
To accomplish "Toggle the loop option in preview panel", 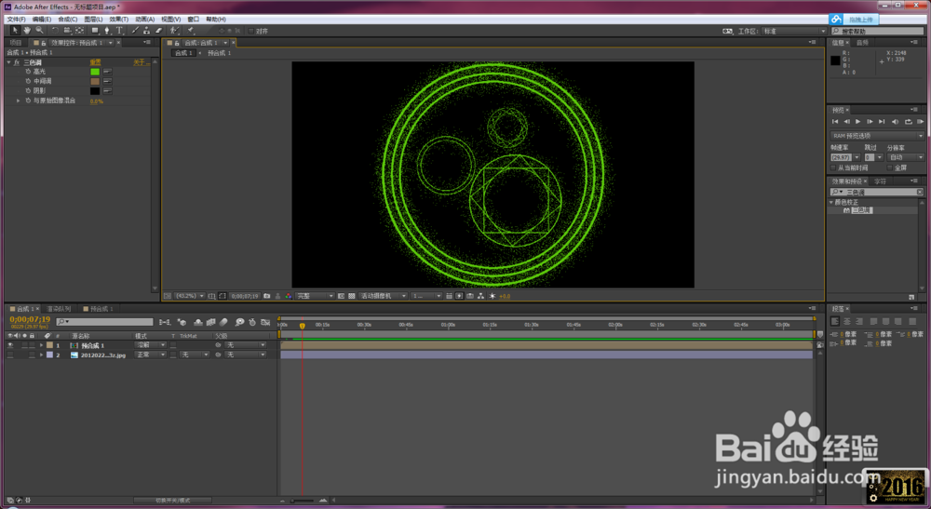I will click(x=908, y=122).
